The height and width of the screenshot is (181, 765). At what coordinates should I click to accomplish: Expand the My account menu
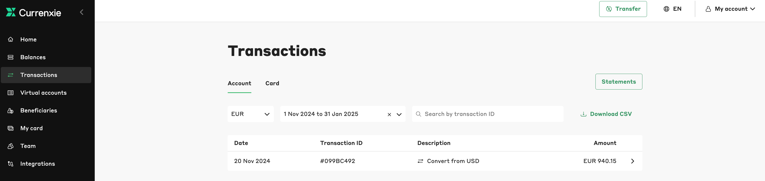click(730, 9)
